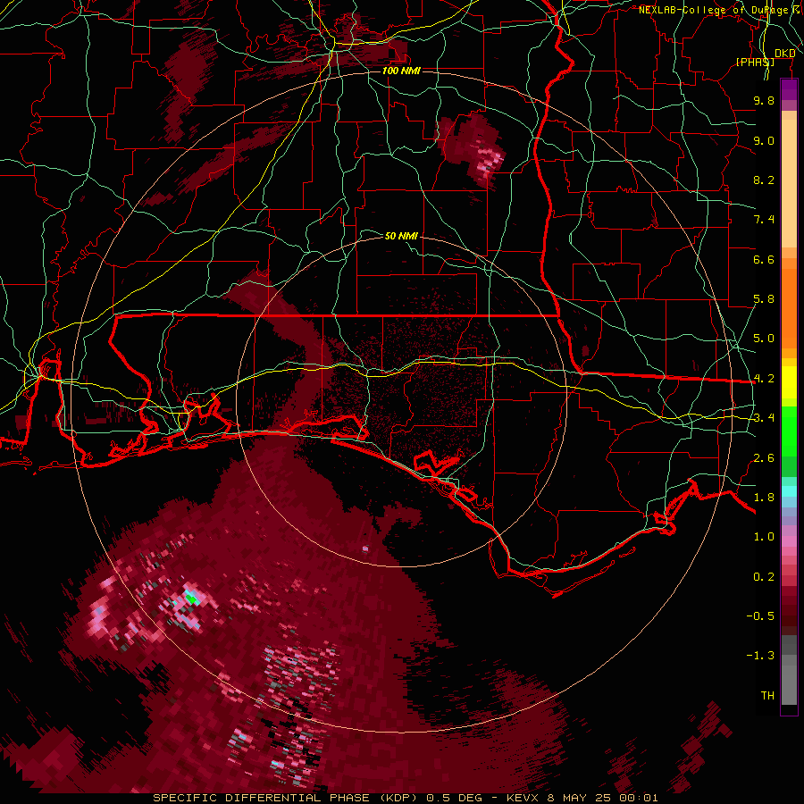Screen dimensions: 804x804
Task: Click the SPECIFIC DIFFERENTIAL PHASE (KDP) product title
Action: tap(287, 798)
